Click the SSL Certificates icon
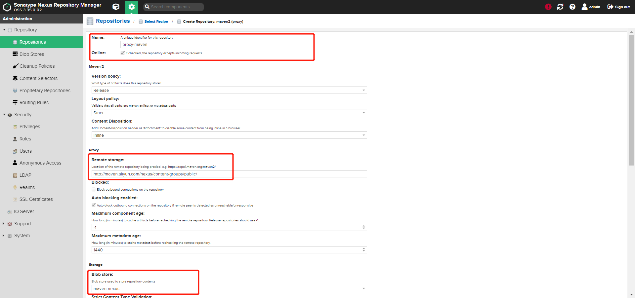Image resolution: width=635 pixels, height=298 pixels. pos(15,200)
